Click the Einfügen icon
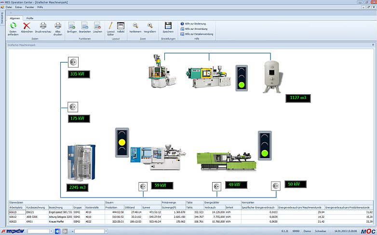The height and width of the screenshot is (235, 377). [72, 25]
